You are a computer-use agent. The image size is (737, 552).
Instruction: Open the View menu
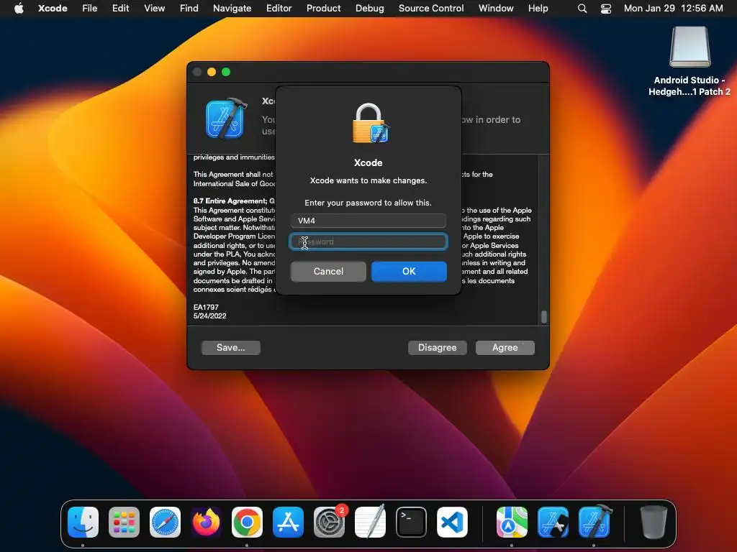pos(154,8)
